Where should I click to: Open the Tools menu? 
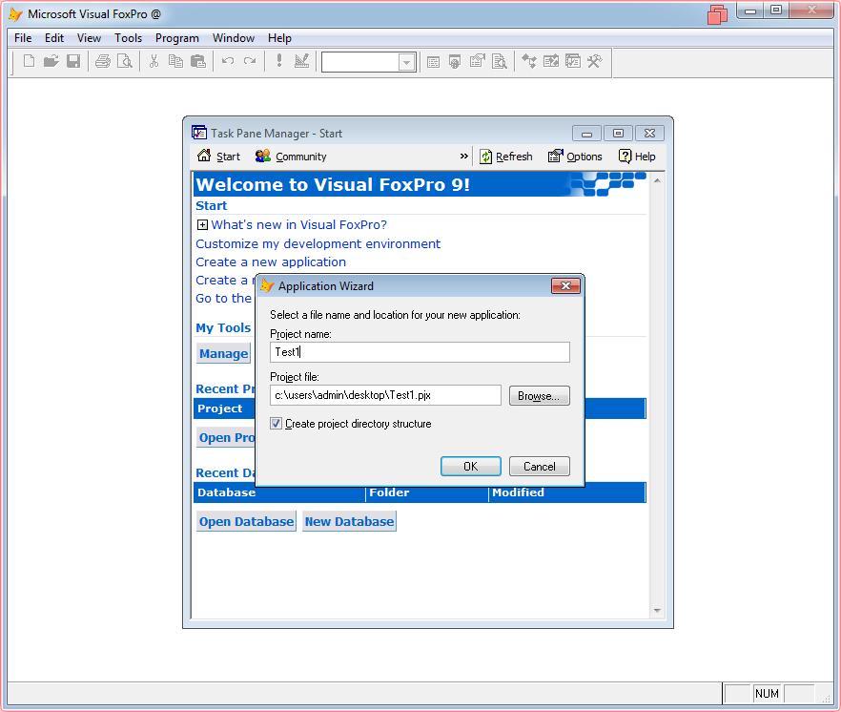[128, 38]
